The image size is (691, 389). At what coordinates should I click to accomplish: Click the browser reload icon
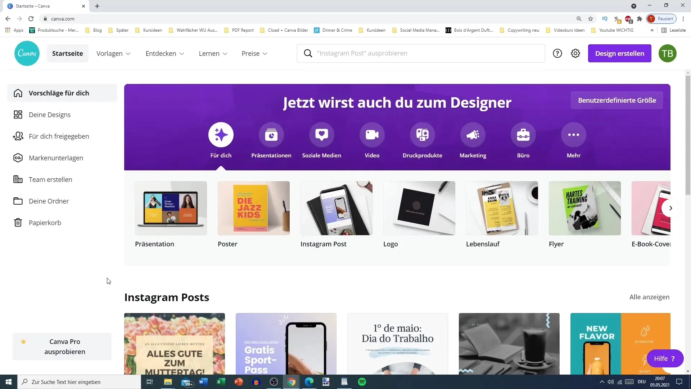coord(31,19)
